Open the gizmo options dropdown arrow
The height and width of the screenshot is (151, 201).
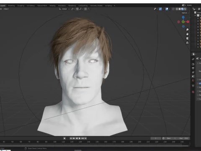click(x=163, y=9)
